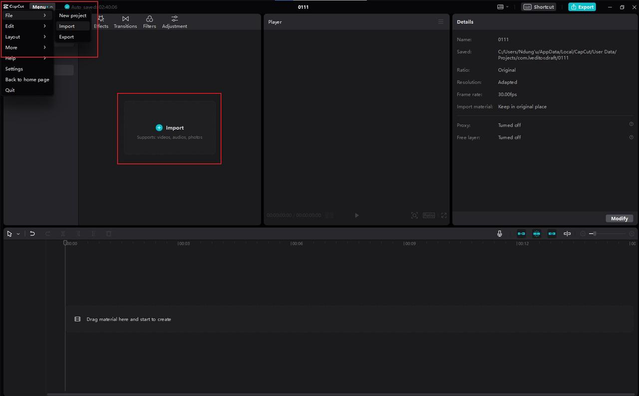The height and width of the screenshot is (396, 639).
Task: Toggle auto preview axis
Action: [537, 233]
